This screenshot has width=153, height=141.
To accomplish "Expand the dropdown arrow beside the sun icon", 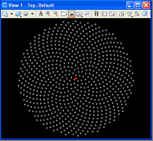I will tap(32, 14).
